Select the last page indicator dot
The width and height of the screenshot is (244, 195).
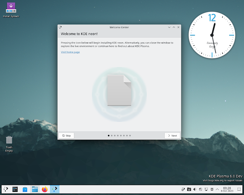tap(130, 136)
